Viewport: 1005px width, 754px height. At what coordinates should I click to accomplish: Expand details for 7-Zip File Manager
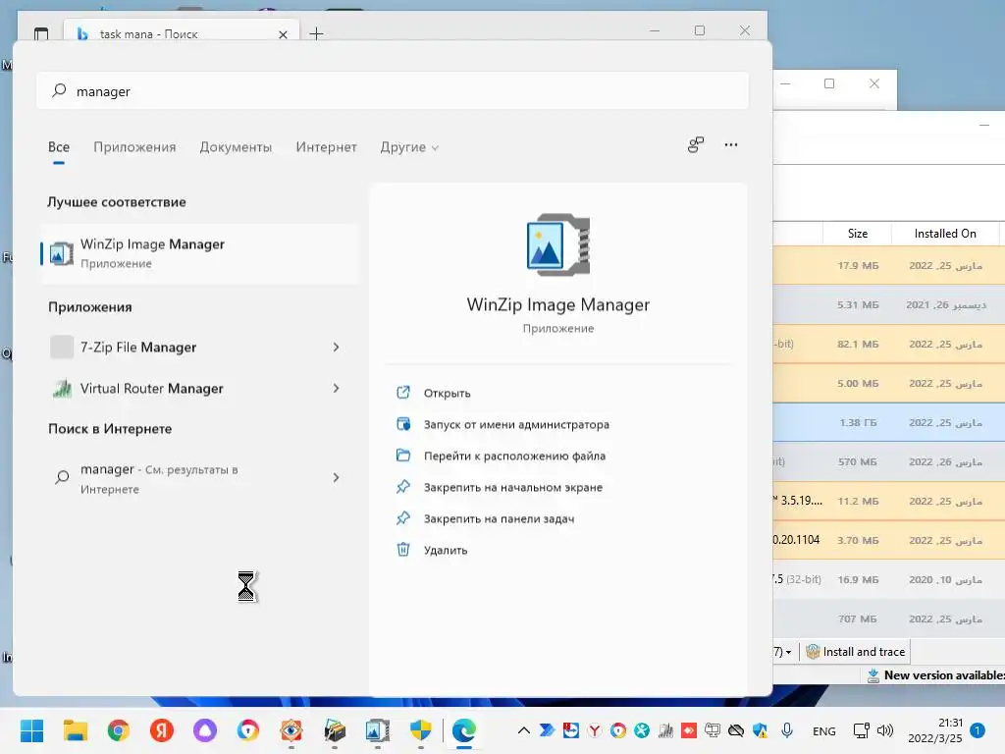336,347
